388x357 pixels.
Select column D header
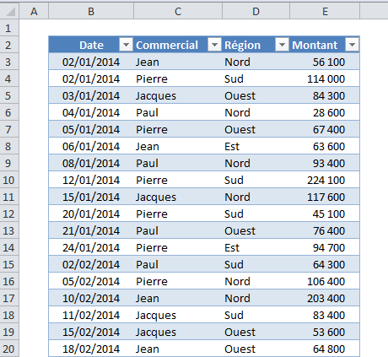pyautogui.click(x=256, y=11)
